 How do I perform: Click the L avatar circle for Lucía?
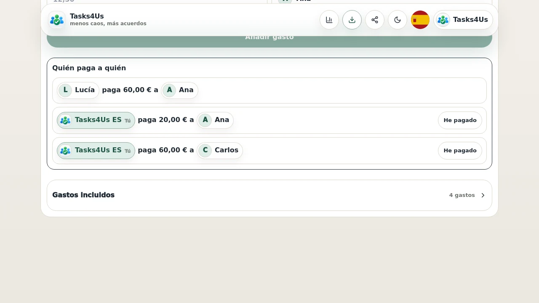(65, 90)
